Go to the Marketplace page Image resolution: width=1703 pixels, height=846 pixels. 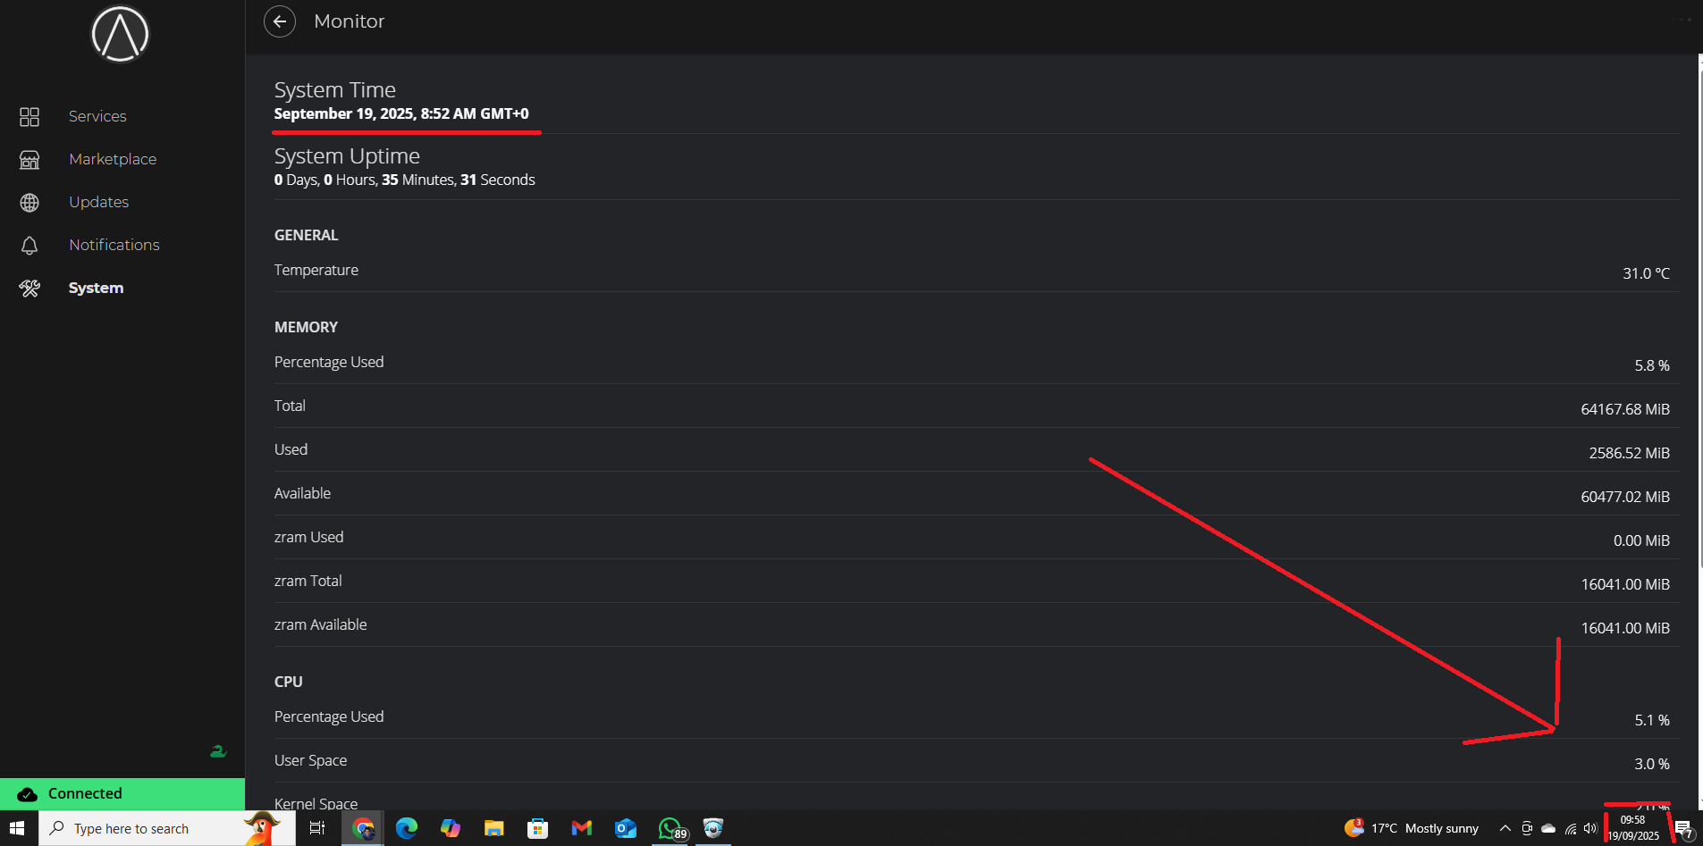[x=113, y=160]
